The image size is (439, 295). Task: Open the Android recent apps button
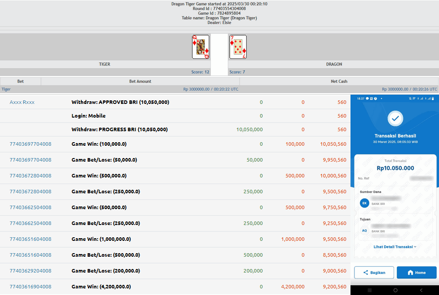369,290
